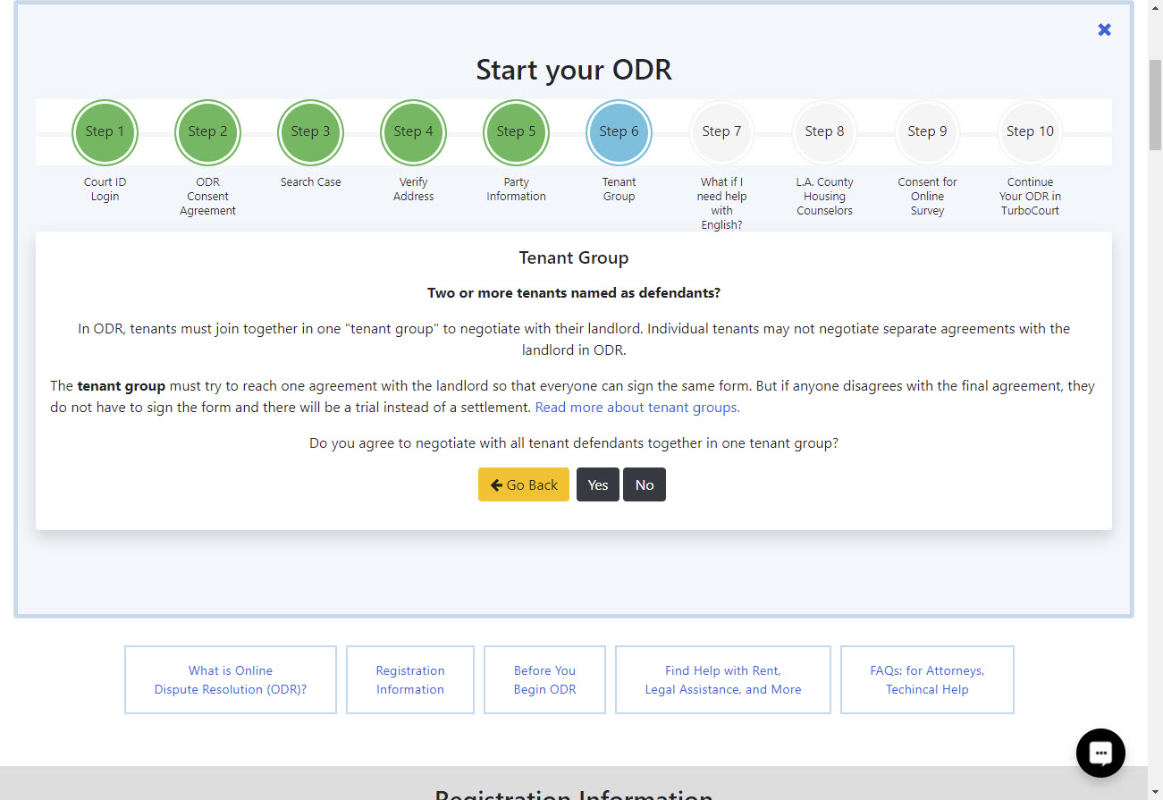Viewport: 1163px width, 800px height.
Task: Click Yes to agree to the tenant group
Action: [x=597, y=484]
